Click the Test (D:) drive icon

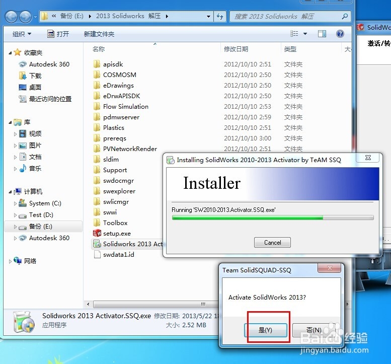(x=23, y=215)
